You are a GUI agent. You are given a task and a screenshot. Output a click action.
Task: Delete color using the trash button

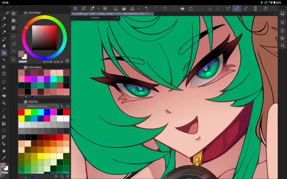click(68, 176)
